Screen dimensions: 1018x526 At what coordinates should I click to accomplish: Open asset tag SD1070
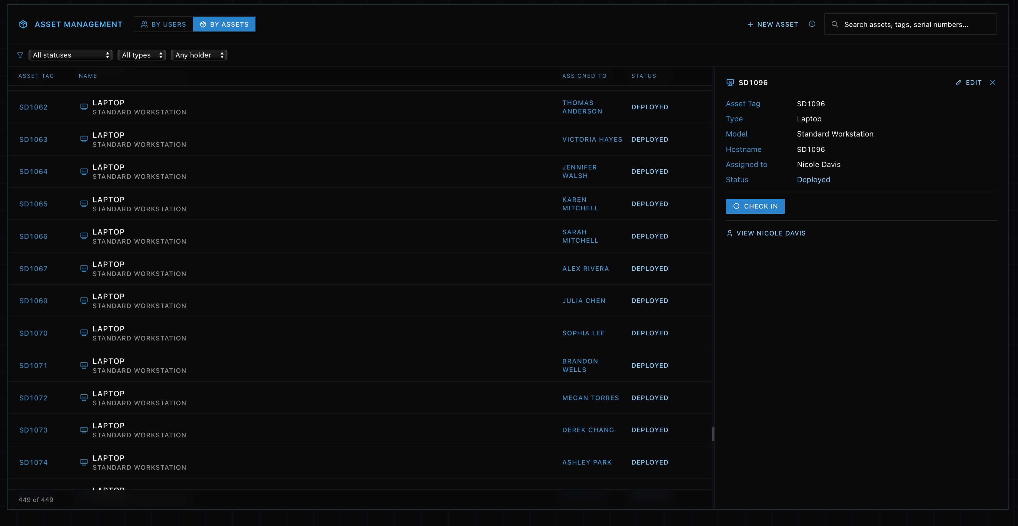pyautogui.click(x=33, y=333)
